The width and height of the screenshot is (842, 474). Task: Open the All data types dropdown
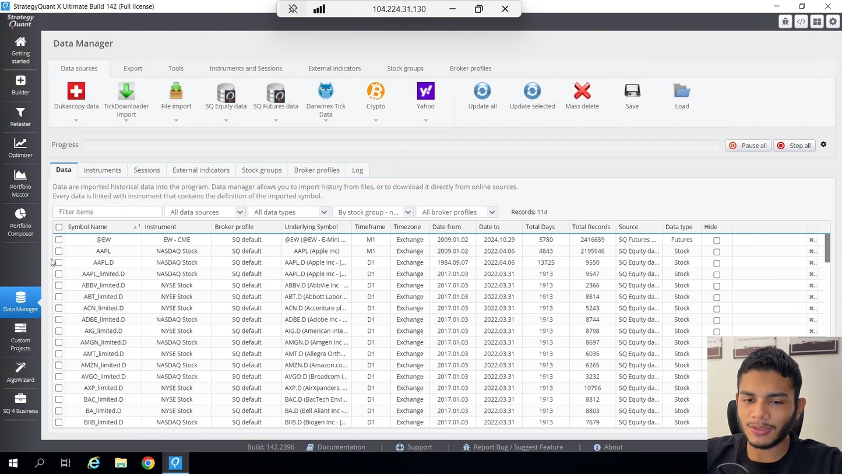(x=289, y=212)
